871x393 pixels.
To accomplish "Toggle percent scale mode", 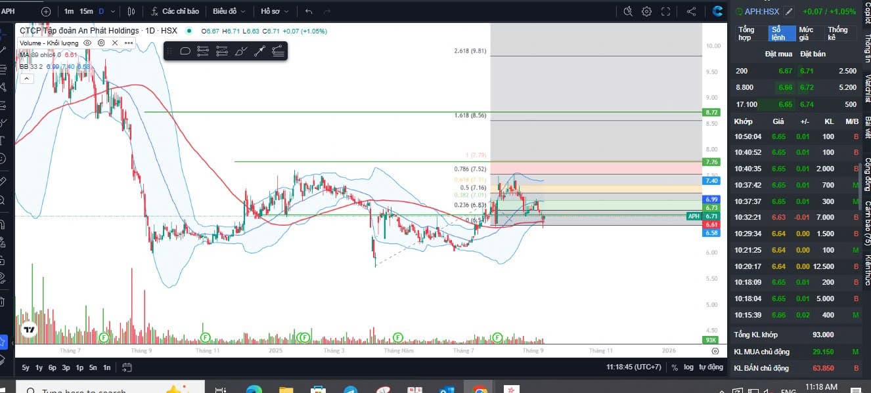I will 675,367.
